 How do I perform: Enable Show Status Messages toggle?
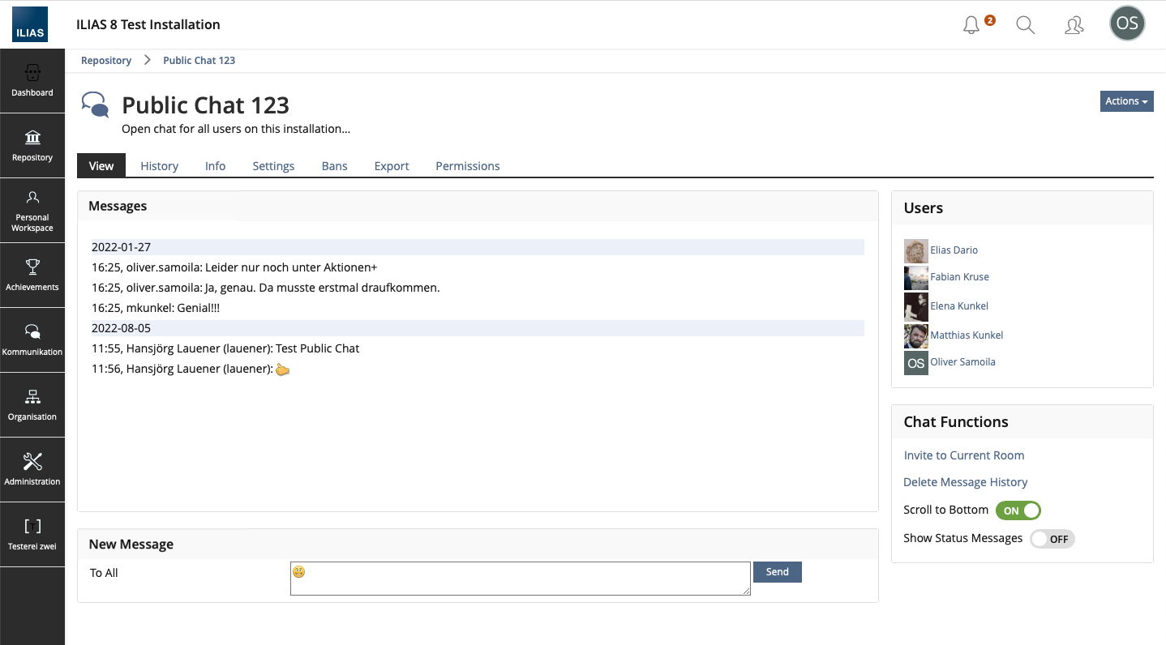tap(1052, 539)
